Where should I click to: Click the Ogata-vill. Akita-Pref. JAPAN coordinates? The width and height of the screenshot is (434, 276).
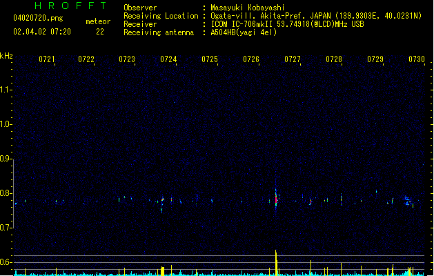pos(316,16)
